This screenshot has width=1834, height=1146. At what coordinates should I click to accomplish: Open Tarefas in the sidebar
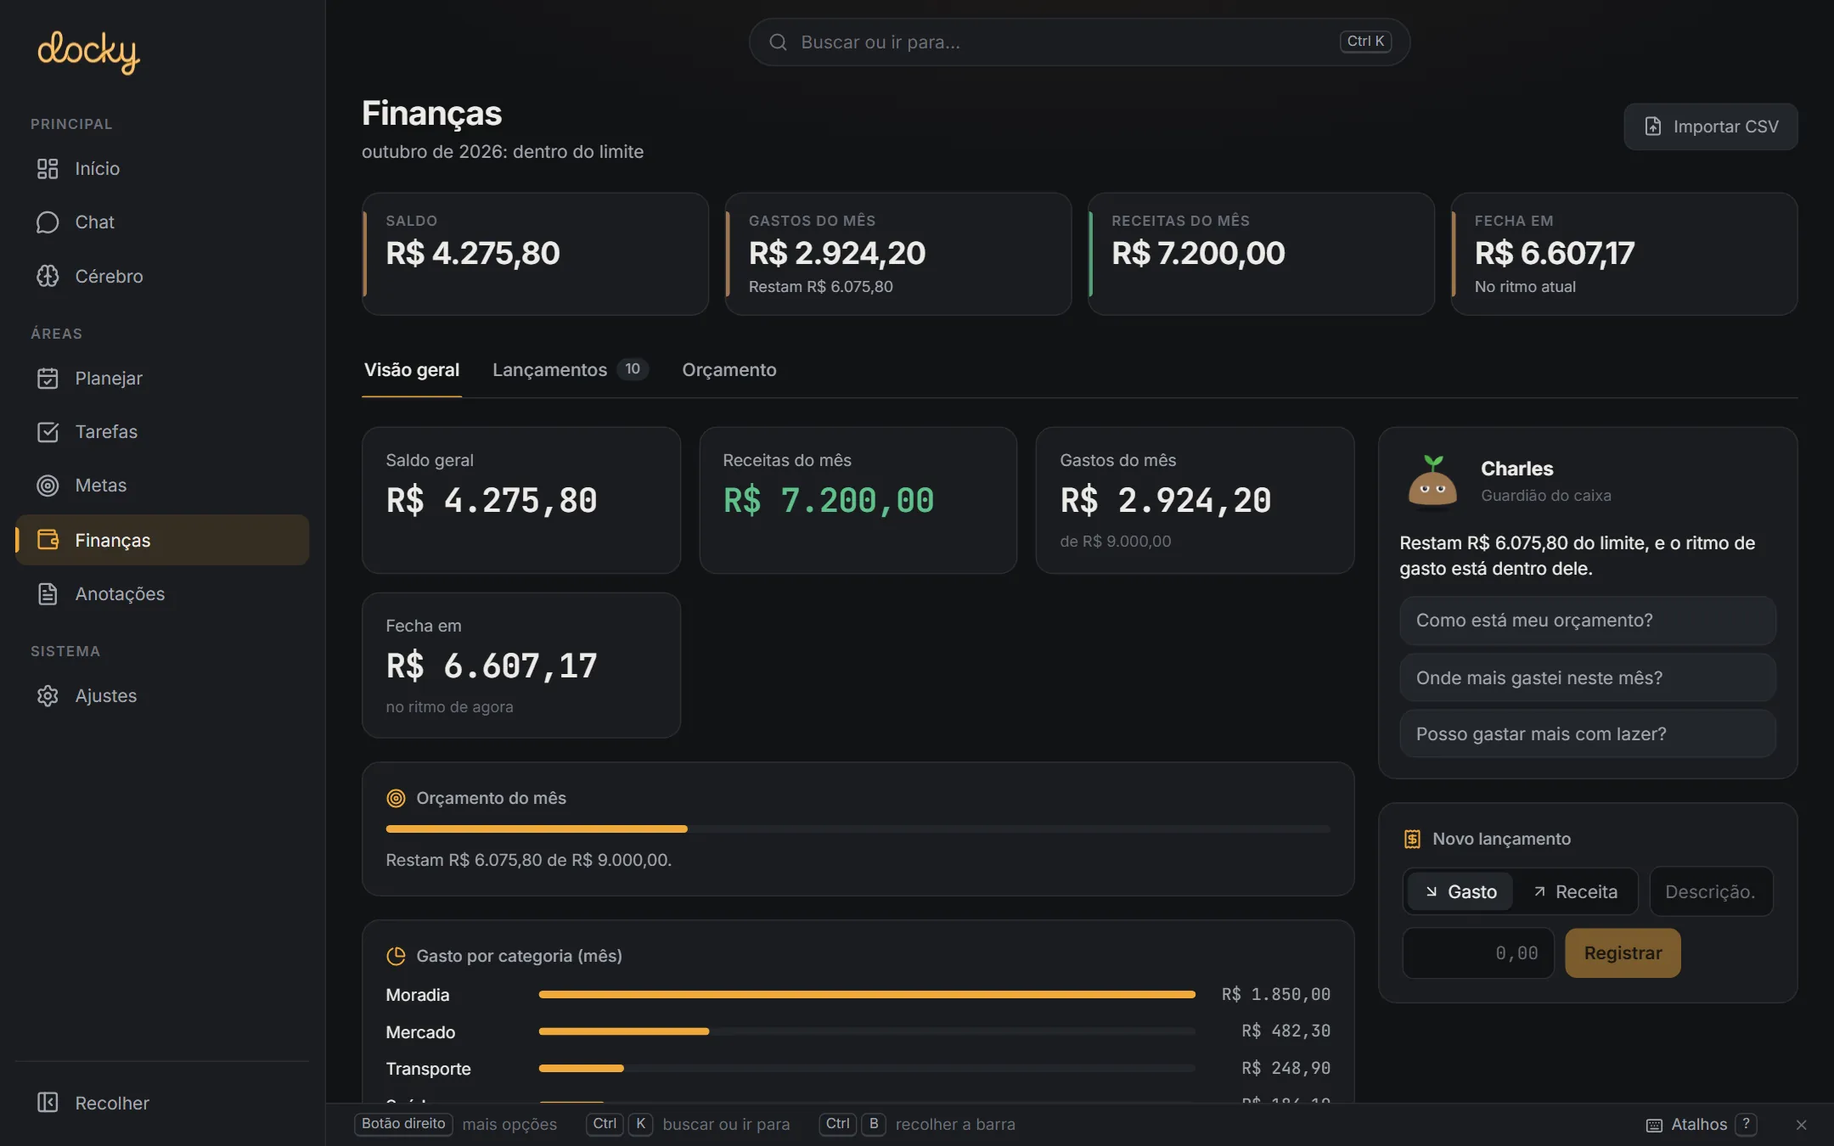[162, 432]
